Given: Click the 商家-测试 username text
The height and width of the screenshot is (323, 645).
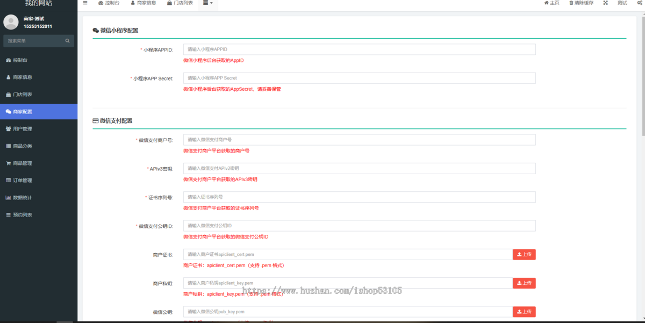Looking at the screenshot, I should click(34, 19).
